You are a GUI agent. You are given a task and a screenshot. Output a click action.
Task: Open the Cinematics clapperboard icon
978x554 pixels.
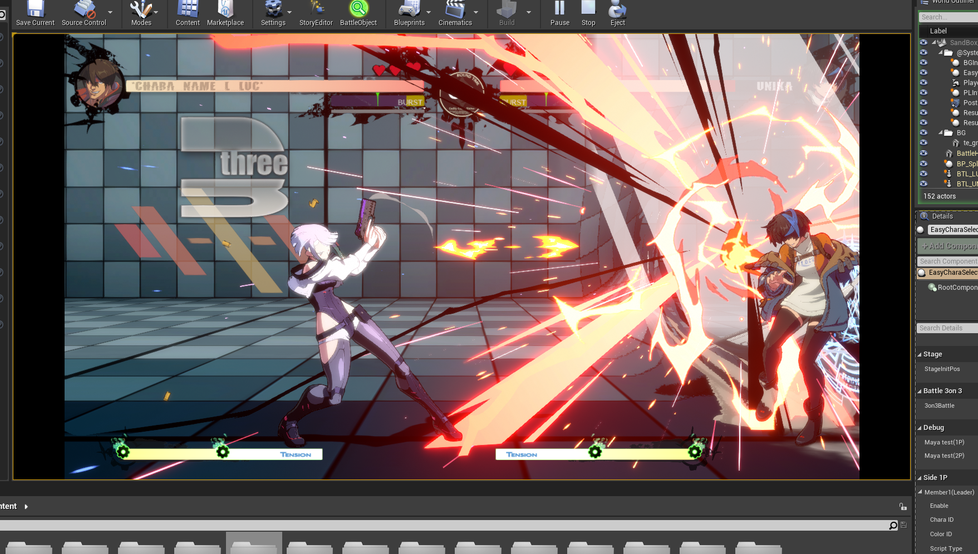pos(455,9)
